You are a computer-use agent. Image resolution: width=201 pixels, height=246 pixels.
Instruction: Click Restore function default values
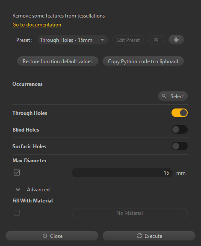point(57,61)
